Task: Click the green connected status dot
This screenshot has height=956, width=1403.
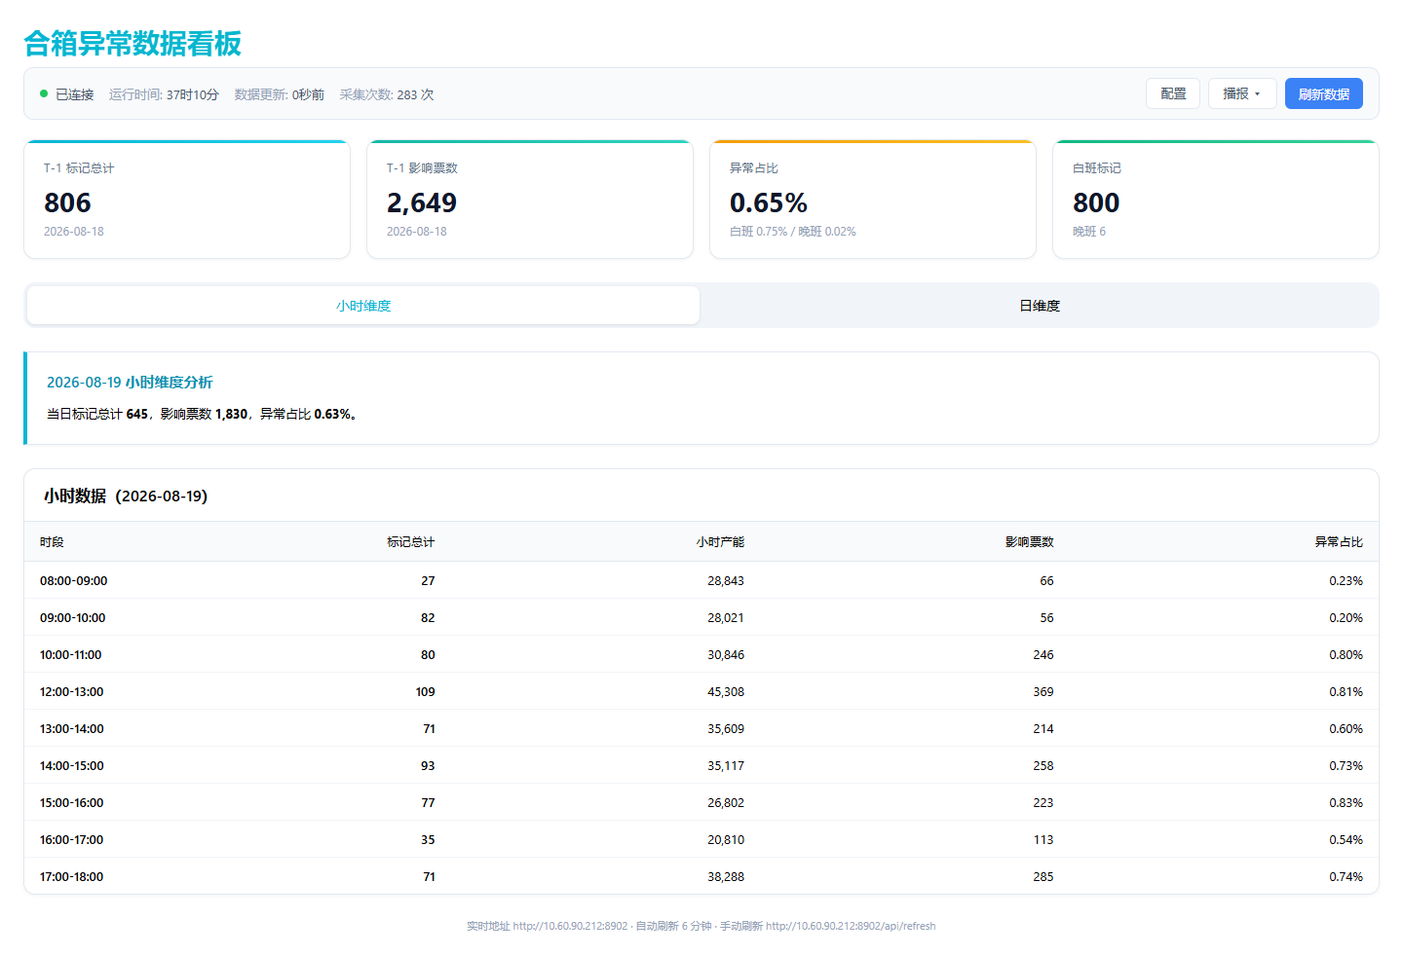Action: click(44, 93)
